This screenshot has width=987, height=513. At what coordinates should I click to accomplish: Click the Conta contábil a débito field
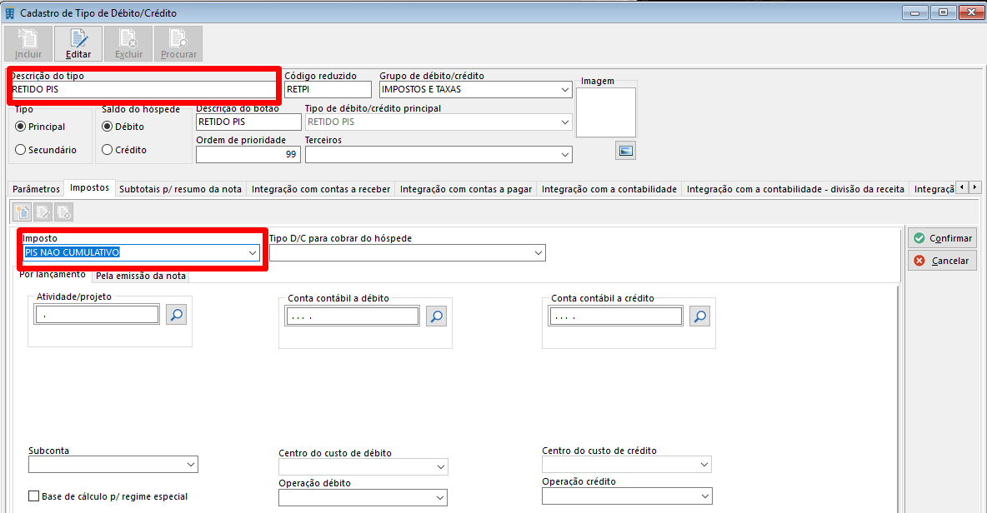pos(353,316)
